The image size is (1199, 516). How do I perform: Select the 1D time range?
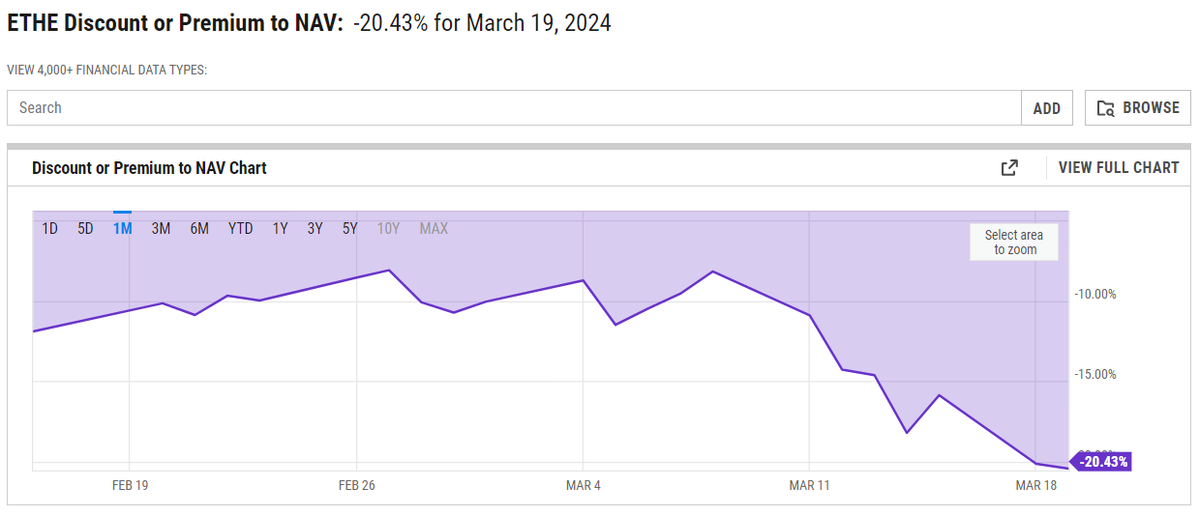point(49,229)
